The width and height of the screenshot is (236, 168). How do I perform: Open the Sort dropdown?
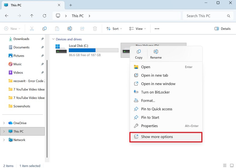(114, 29)
